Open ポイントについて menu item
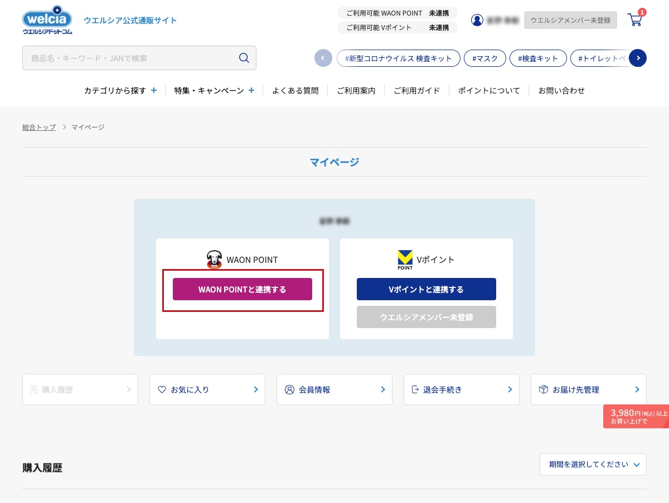 pyautogui.click(x=489, y=90)
